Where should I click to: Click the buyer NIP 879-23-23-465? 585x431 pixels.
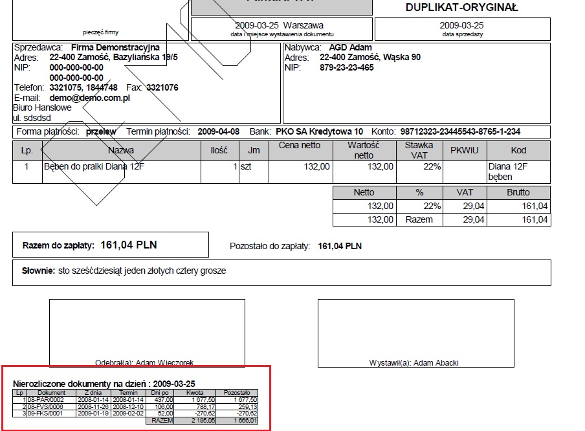[346, 67]
